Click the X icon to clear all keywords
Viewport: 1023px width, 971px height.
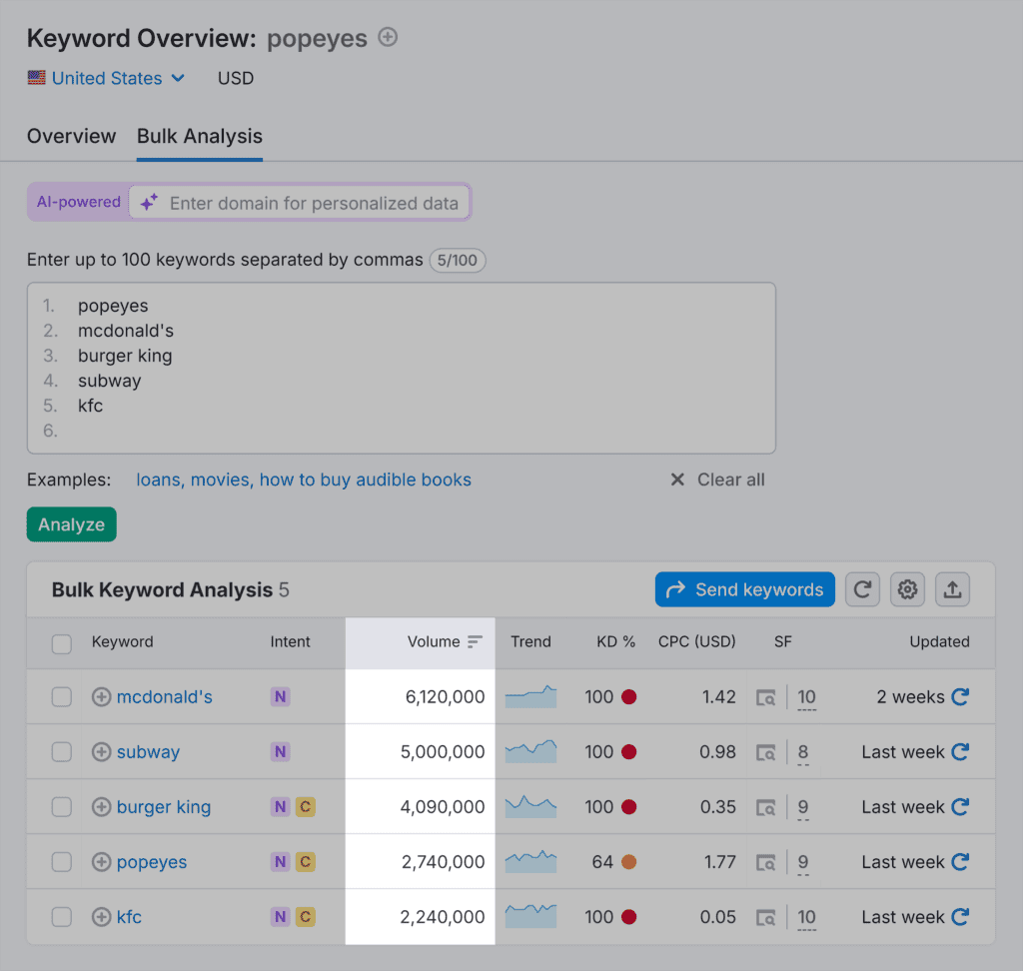(x=677, y=480)
